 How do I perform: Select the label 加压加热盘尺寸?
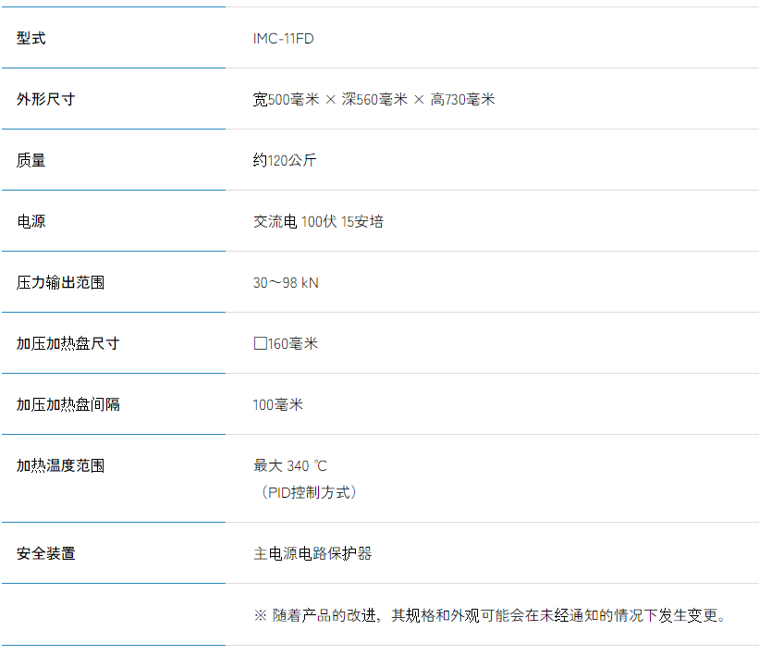(67, 343)
